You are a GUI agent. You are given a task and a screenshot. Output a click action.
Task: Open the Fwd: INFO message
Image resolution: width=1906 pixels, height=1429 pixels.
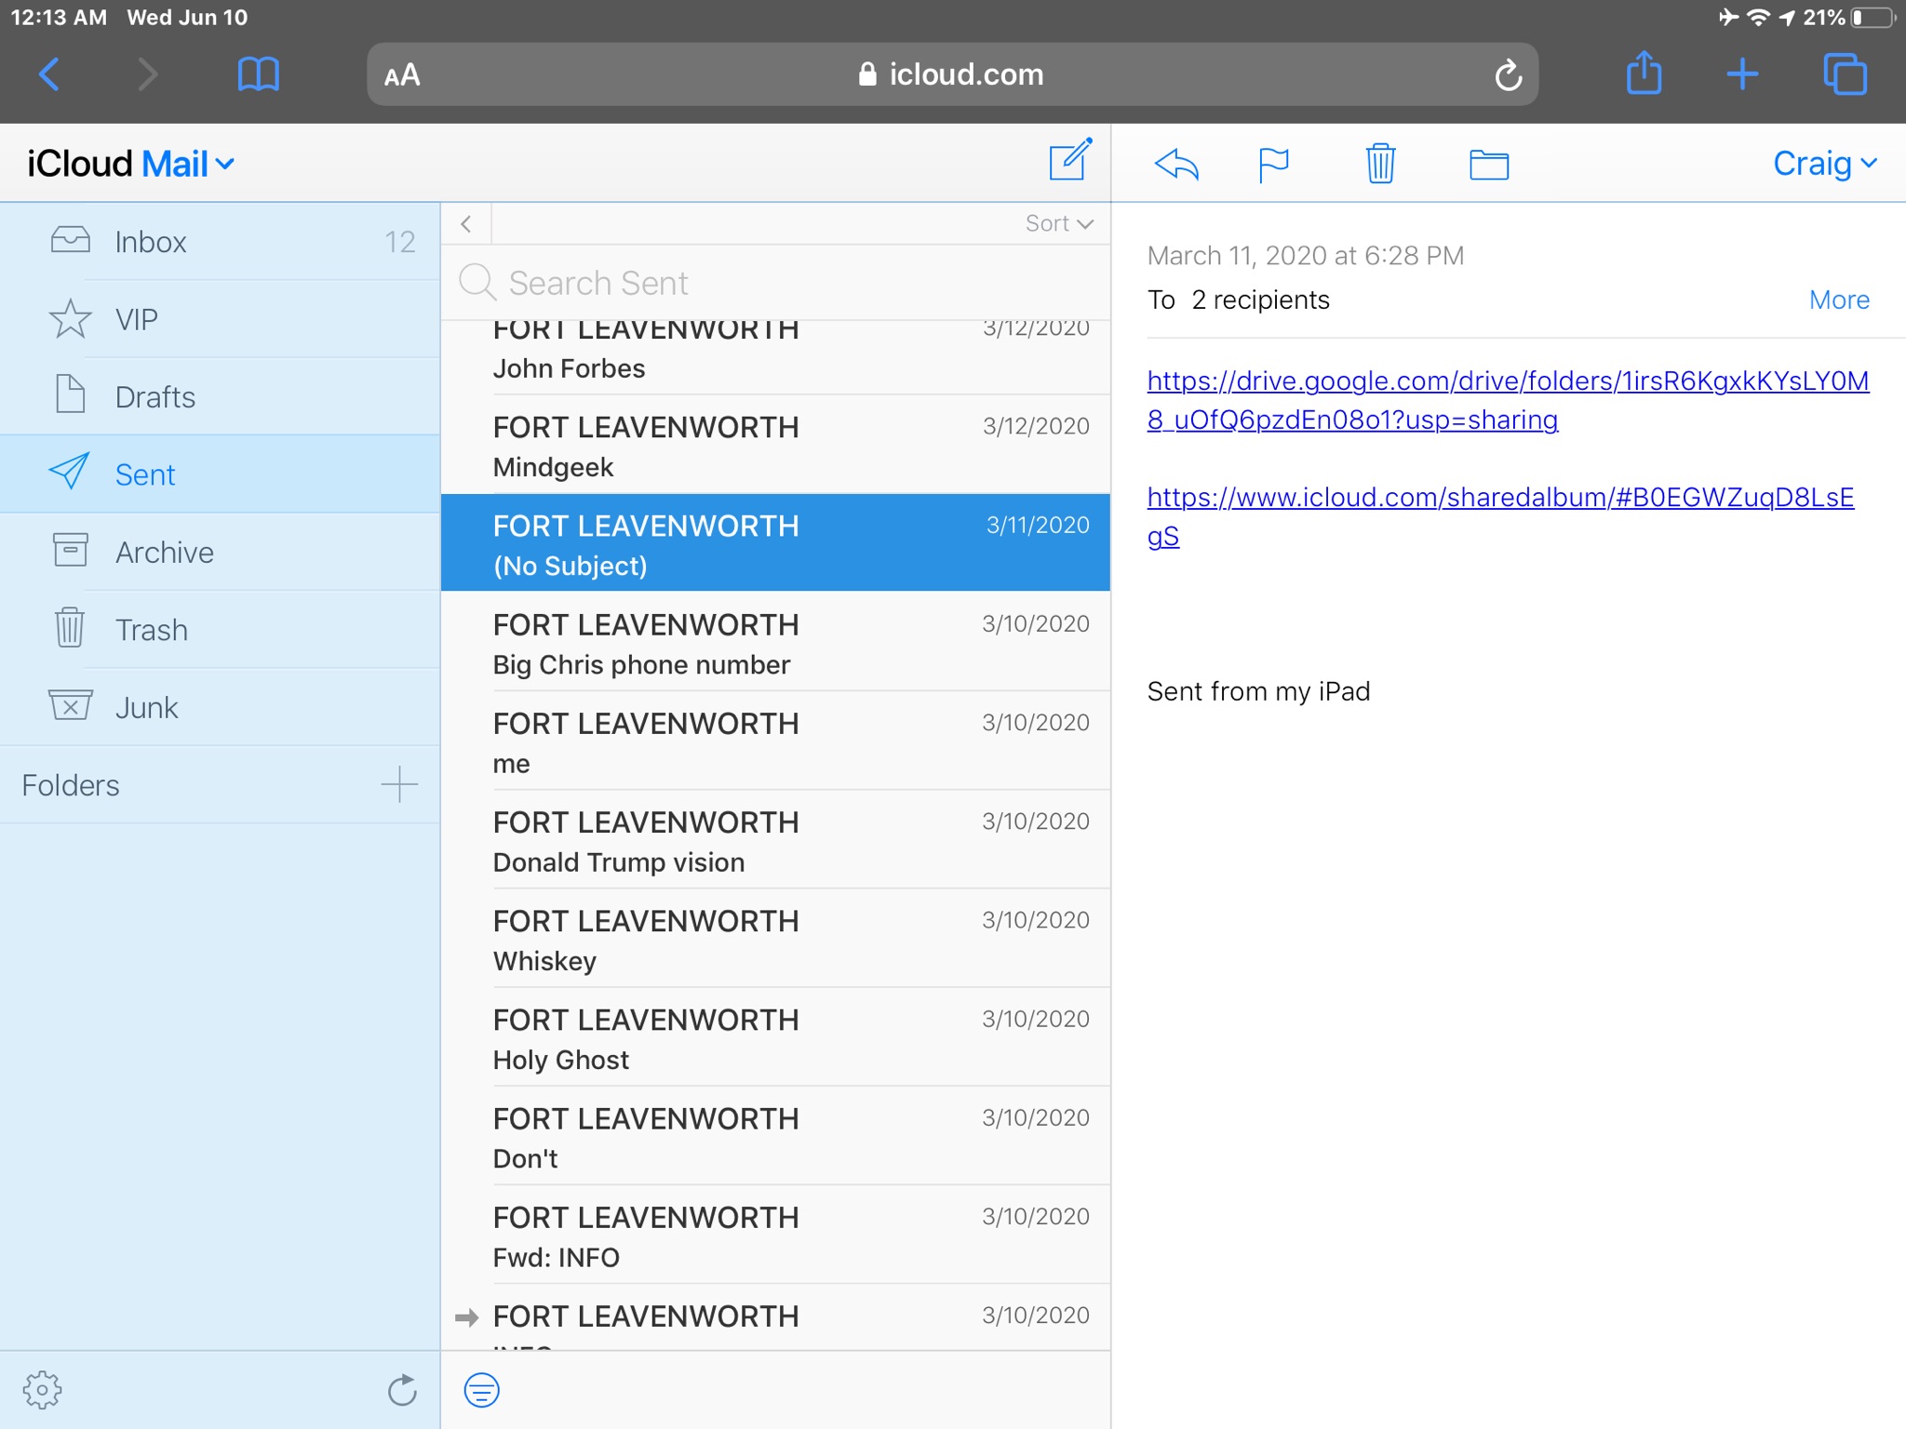tap(776, 1235)
